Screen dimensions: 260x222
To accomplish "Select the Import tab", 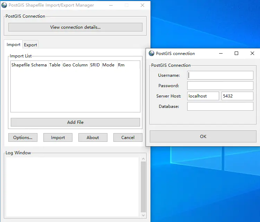I will [14, 45].
